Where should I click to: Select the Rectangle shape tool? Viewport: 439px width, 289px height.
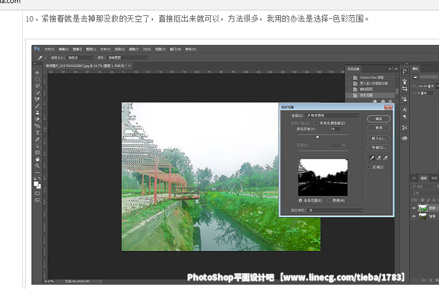click(37, 152)
